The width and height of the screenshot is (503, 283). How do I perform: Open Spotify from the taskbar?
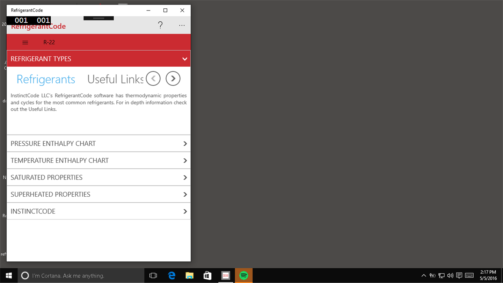point(244,276)
